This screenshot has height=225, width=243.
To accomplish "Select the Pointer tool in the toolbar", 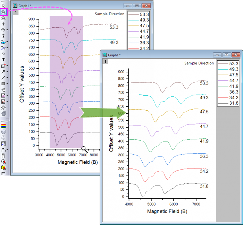I will click(3, 6).
